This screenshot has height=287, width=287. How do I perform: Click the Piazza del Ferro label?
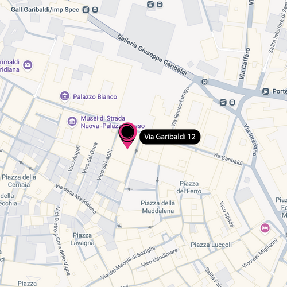click(189, 187)
